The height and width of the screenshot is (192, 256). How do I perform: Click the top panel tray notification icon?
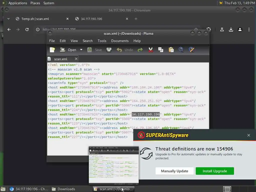point(221,3)
